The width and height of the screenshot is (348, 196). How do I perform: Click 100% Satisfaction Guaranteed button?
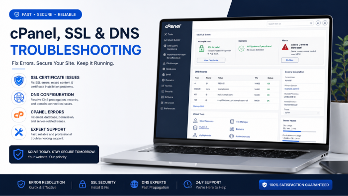coord(295,185)
